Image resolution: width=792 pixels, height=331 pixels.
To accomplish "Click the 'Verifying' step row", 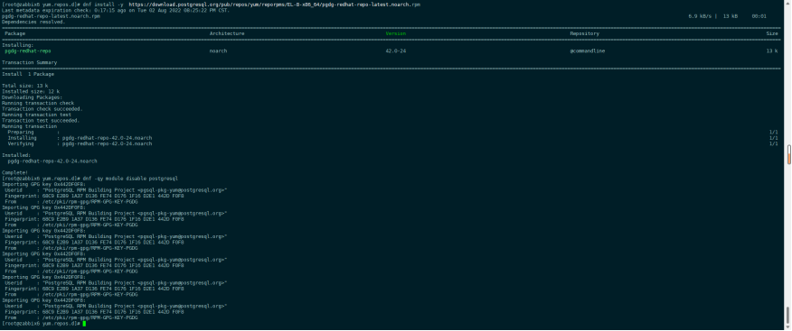I will (80, 143).
